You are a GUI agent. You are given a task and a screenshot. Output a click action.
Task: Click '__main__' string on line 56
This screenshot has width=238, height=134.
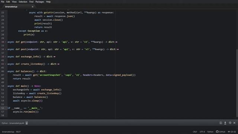[35, 108]
